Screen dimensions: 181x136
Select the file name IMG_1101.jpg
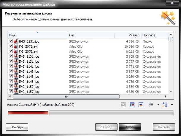tap(29, 56)
